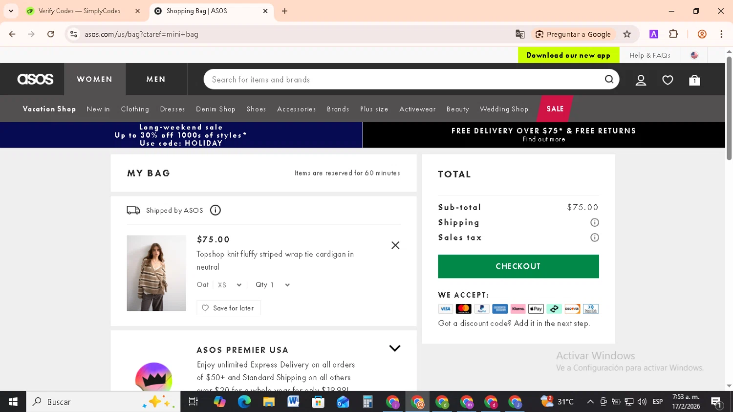Open new browser tab
Image resolution: width=733 pixels, height=412 pixels.
284,11
